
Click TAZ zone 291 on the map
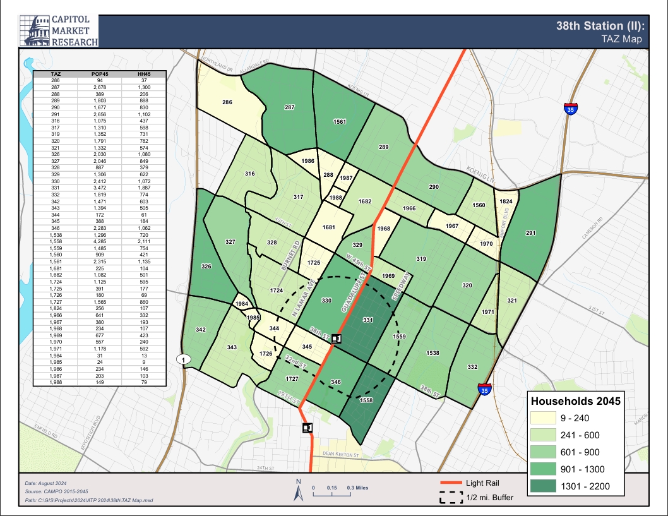(530, 233)
